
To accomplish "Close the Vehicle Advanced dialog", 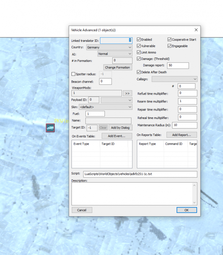I will point(196,30).
